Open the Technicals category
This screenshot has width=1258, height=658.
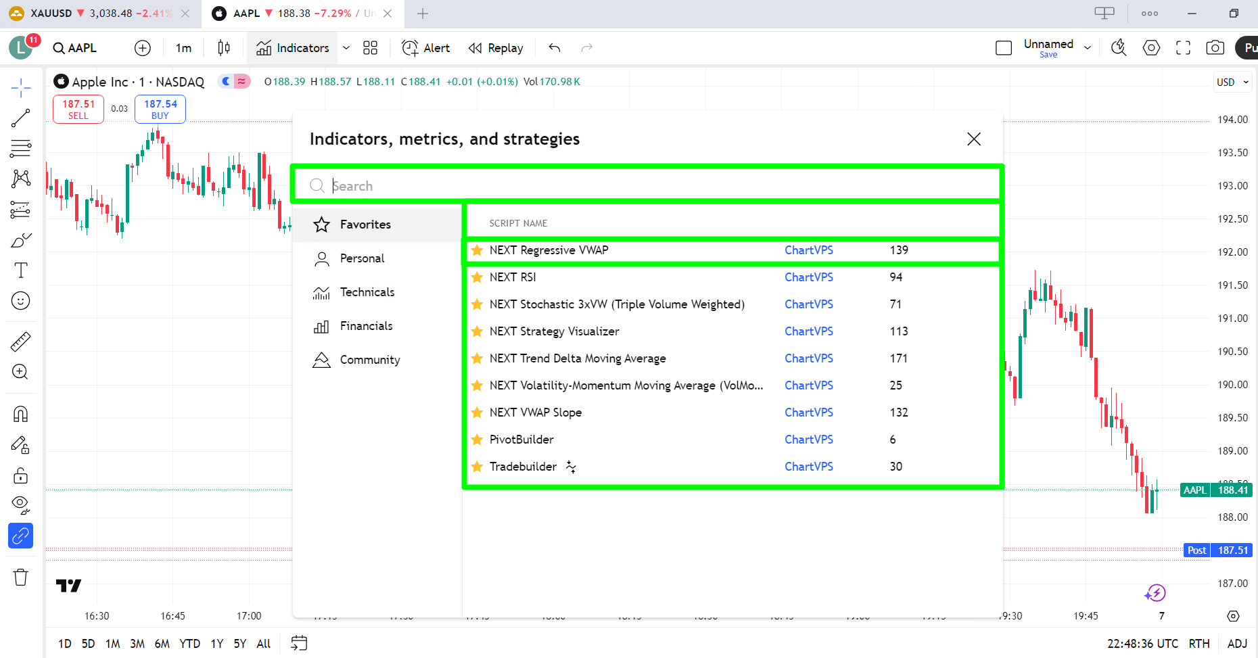367,292
